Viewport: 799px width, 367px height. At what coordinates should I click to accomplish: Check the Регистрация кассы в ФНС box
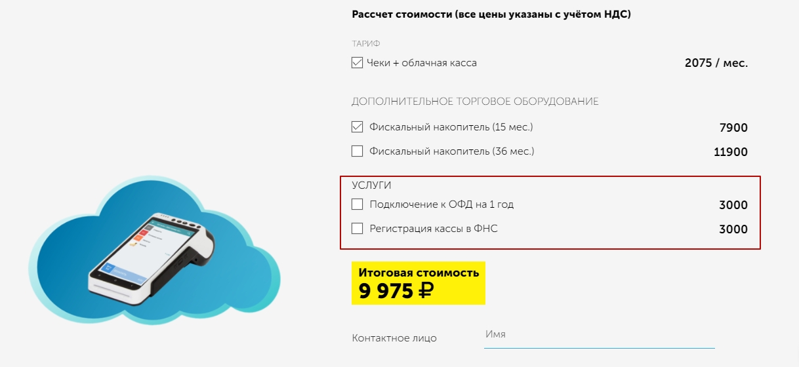tap(358, 228)
